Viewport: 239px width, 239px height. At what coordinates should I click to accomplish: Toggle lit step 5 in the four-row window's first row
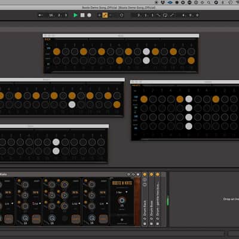(180, 99)
